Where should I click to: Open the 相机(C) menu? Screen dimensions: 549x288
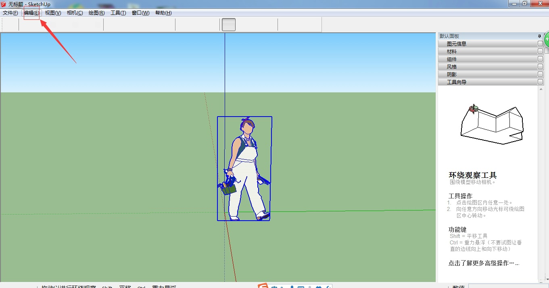(x=75, y=13)
